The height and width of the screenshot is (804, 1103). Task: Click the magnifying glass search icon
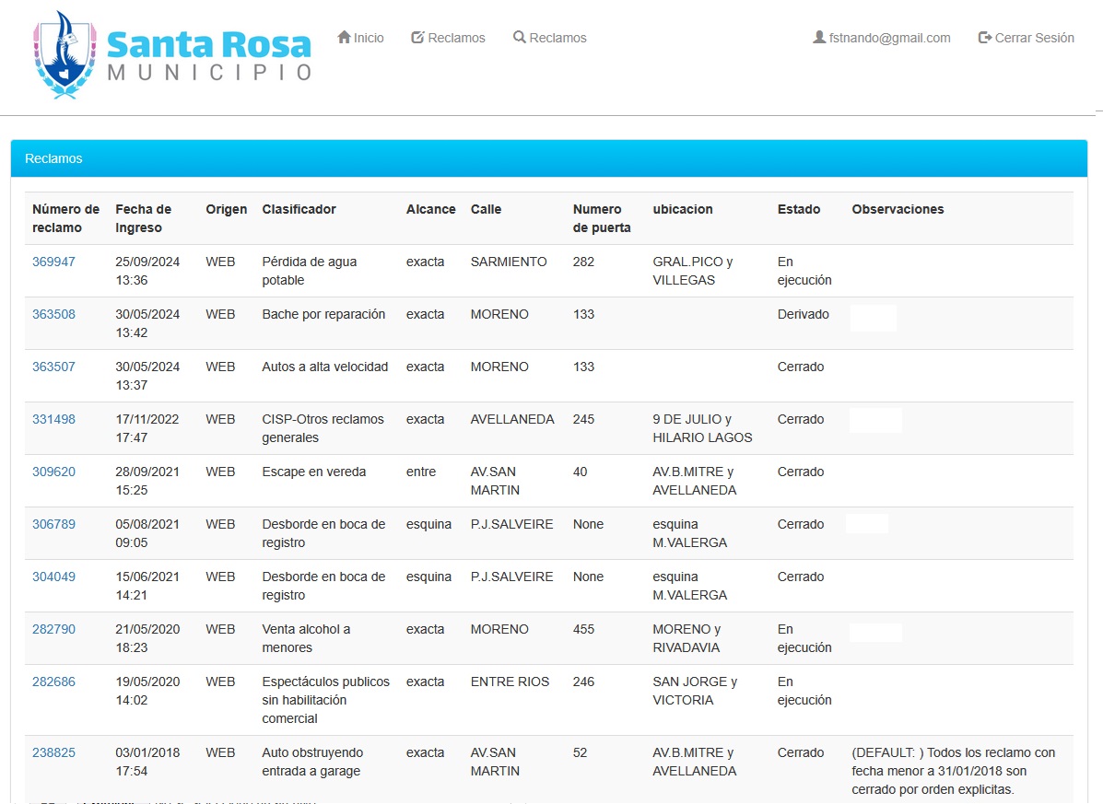[x=520, y=37]
